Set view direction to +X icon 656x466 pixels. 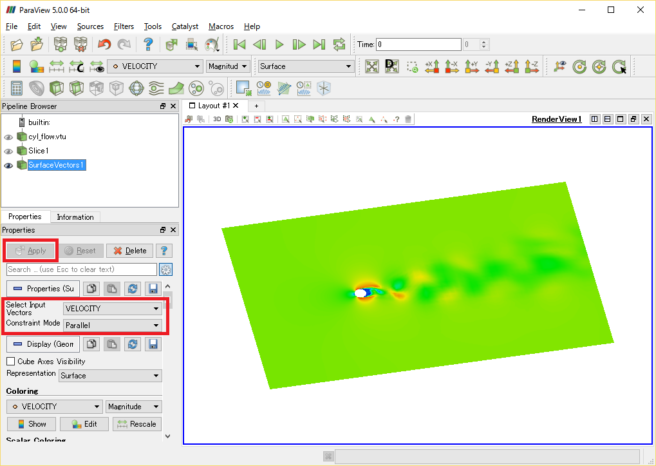tap(432, 66)
